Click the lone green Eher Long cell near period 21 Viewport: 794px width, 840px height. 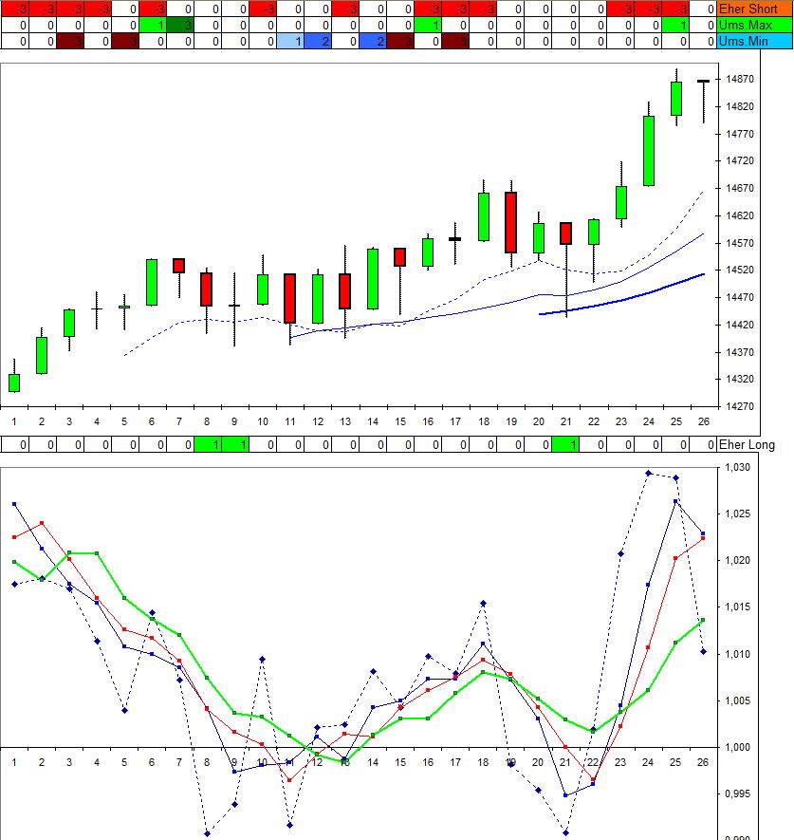(x=565, y=444)
